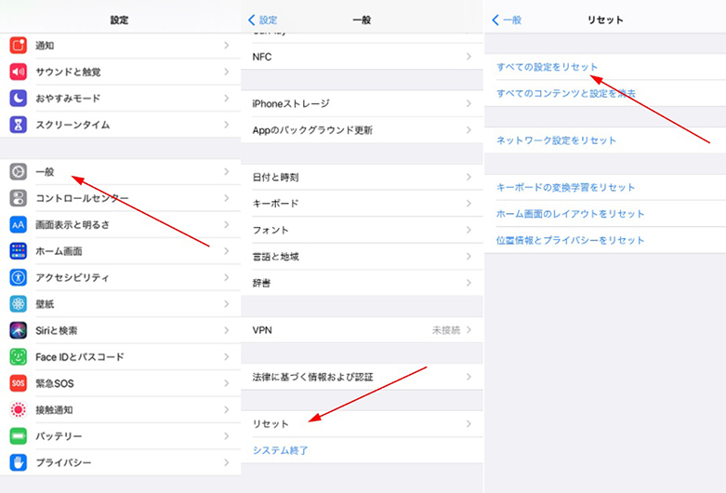Tap the スクリーンタイム hourglass icon
This screenshot has height=493, width=726.
coord(18,125)
